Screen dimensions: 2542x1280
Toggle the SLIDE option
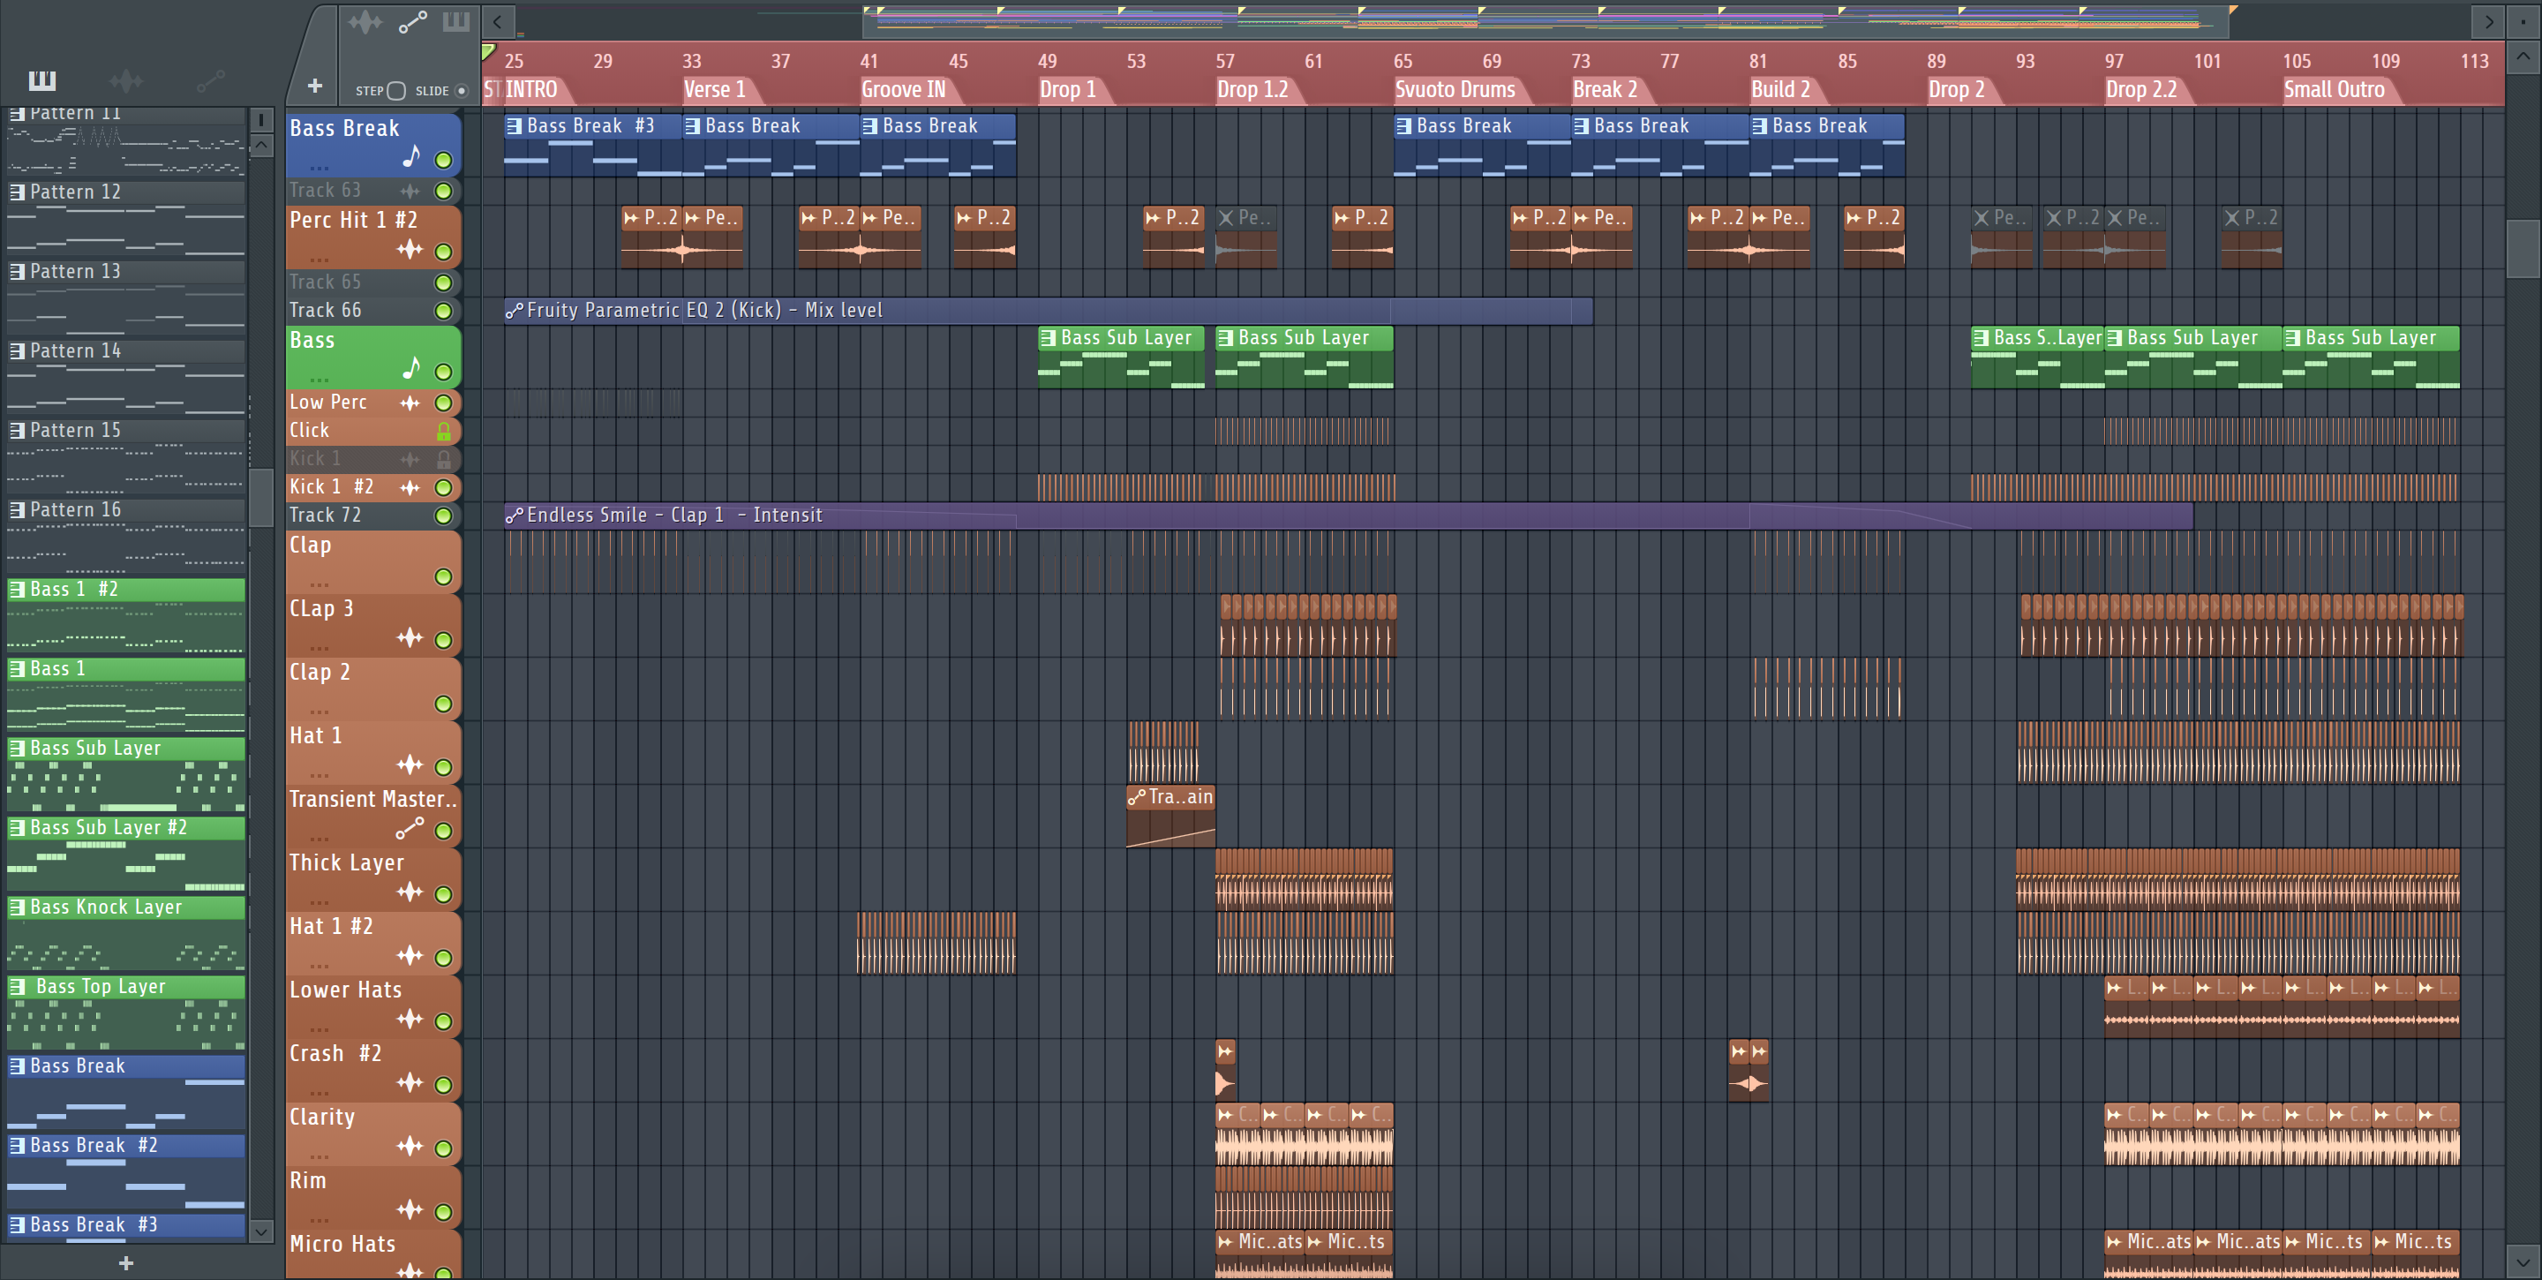pyautogui.click(x=461, y=91)
